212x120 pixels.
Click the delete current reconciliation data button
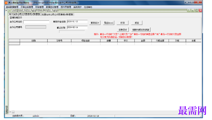pos(141,30)
